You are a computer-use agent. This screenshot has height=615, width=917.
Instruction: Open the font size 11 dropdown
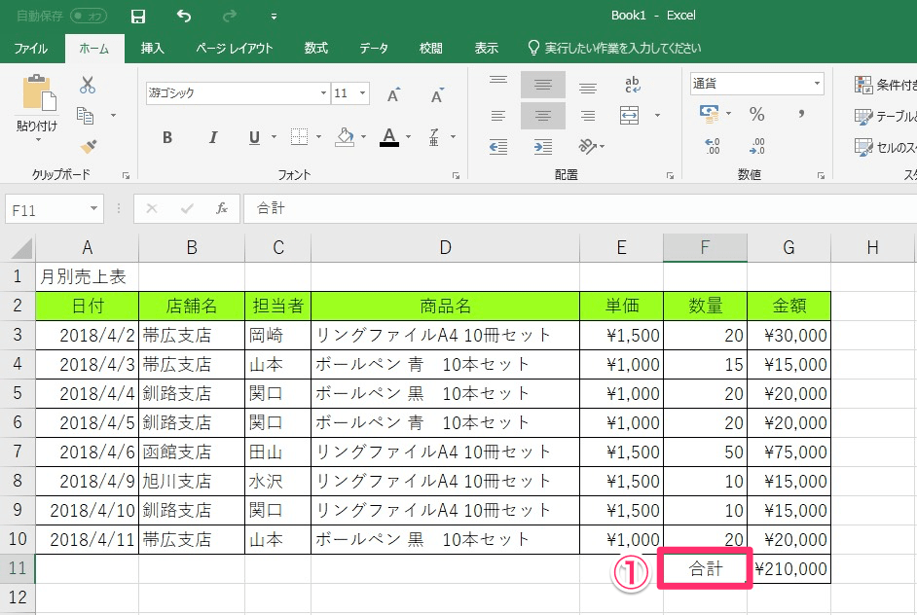pyautogui.click(x=362, y=93)
